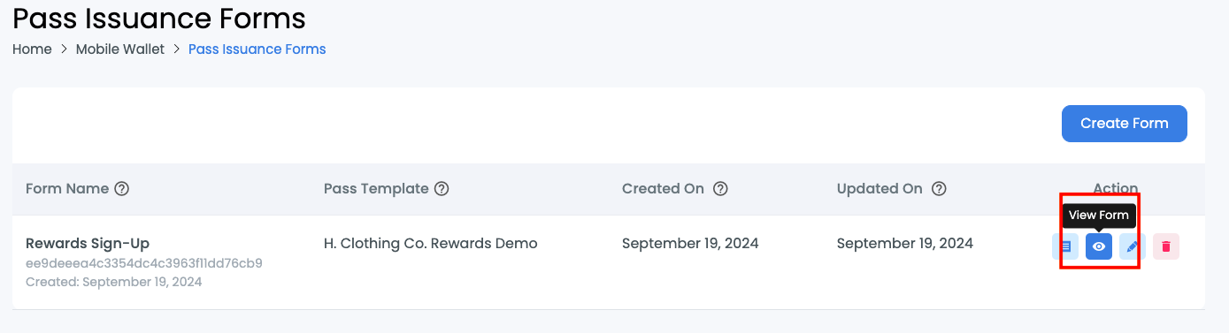Delete the form using the red trash icon
The image size is (1229, 333).
click(x=1166, y=246)
